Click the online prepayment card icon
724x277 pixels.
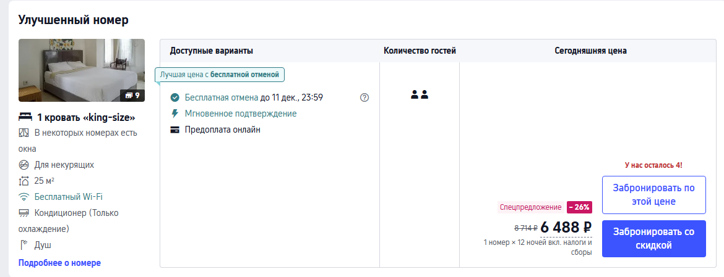point(175,130)
